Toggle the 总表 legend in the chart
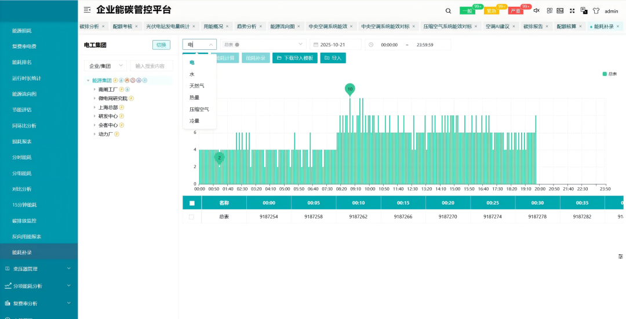This screenshot has height=319, width=626. (x=609, y=74)
